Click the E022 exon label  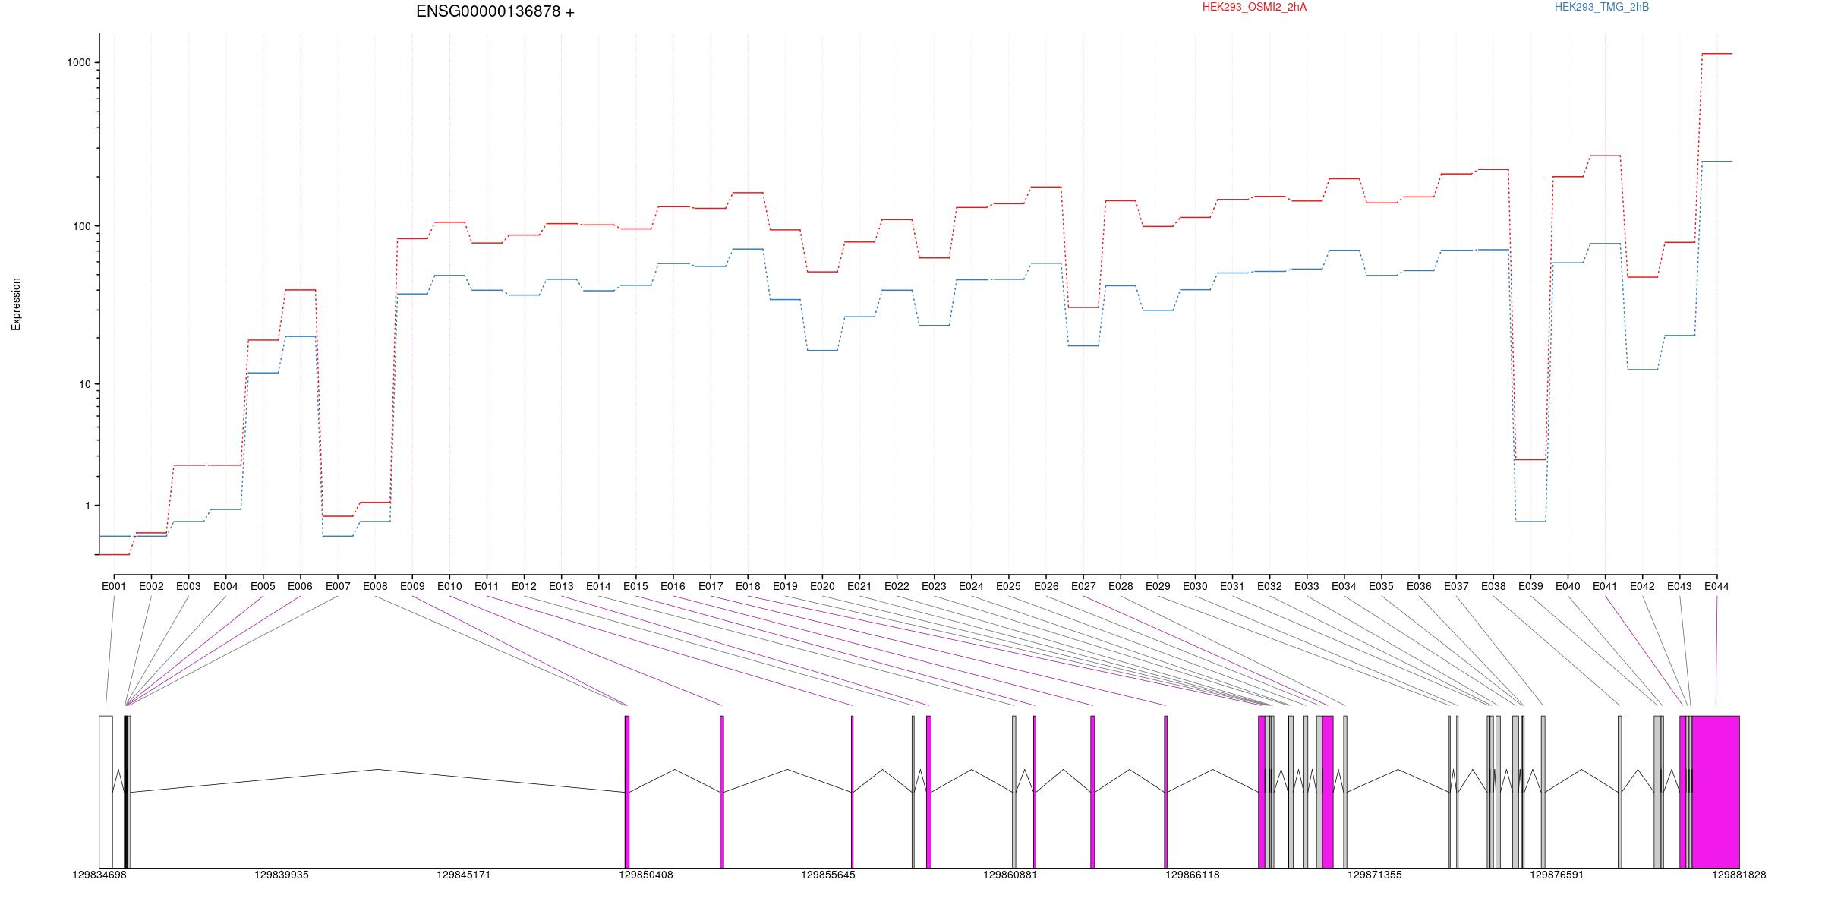897,586
